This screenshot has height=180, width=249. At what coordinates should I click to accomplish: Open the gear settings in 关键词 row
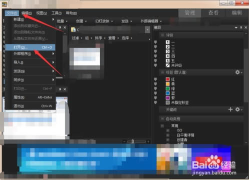pyautogui.click(x=238, y=109)
